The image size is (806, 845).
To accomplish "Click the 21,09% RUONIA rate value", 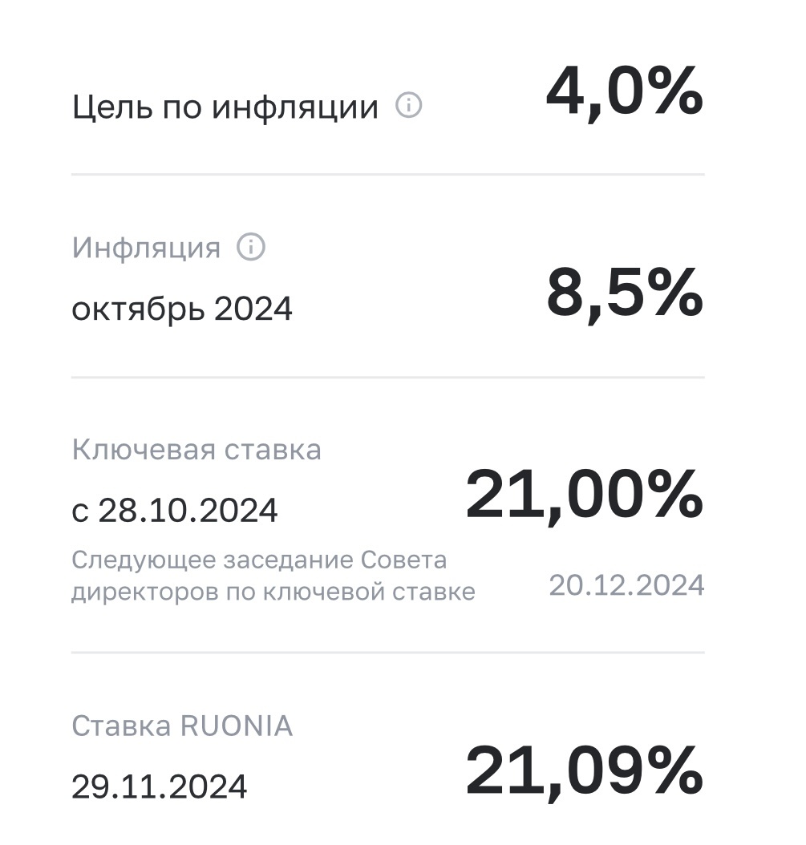I will coord(585,771).
